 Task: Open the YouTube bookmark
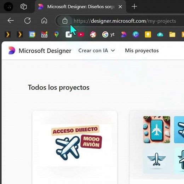point(81,34)
